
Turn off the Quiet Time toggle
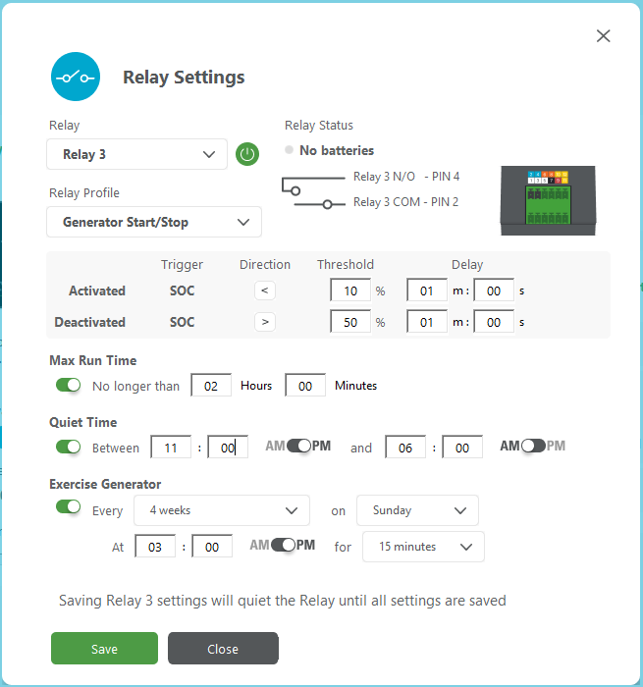click(69, 448)
